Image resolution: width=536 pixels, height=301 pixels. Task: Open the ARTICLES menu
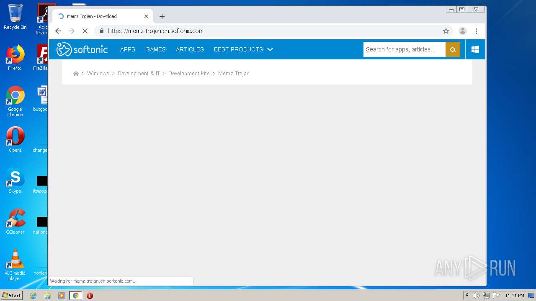pos(190,49)
